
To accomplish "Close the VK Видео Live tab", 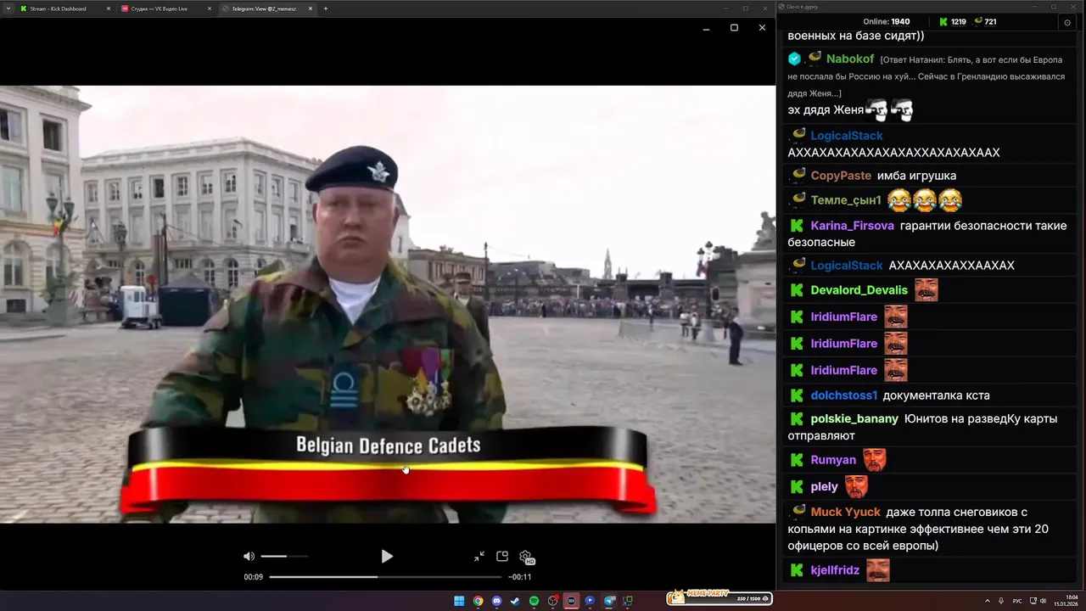I will pos(210,8).
